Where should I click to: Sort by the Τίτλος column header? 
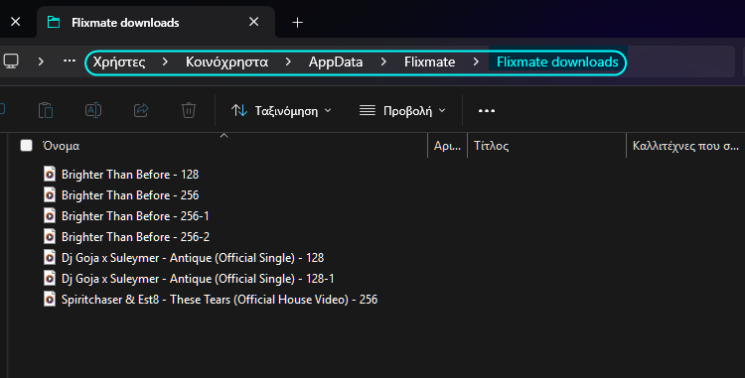(547, 146)
